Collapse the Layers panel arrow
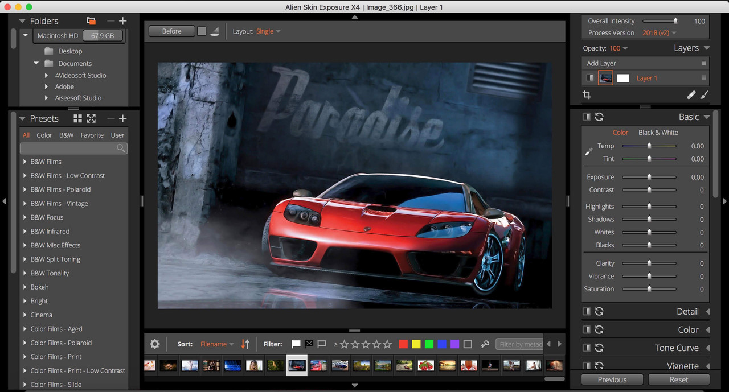The width and height of the screenshot is (729, 392). [x=707, y=48]
